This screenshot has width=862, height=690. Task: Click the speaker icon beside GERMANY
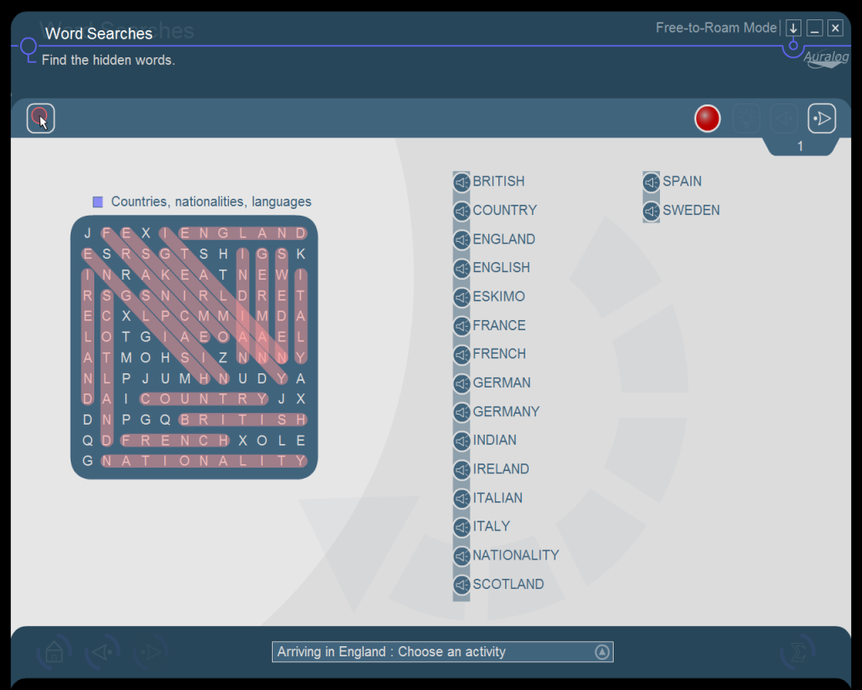point(461,412)
